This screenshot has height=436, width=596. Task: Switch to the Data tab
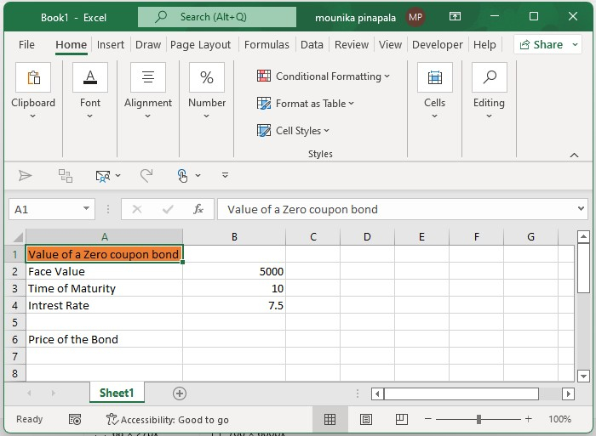click(312, 45)
